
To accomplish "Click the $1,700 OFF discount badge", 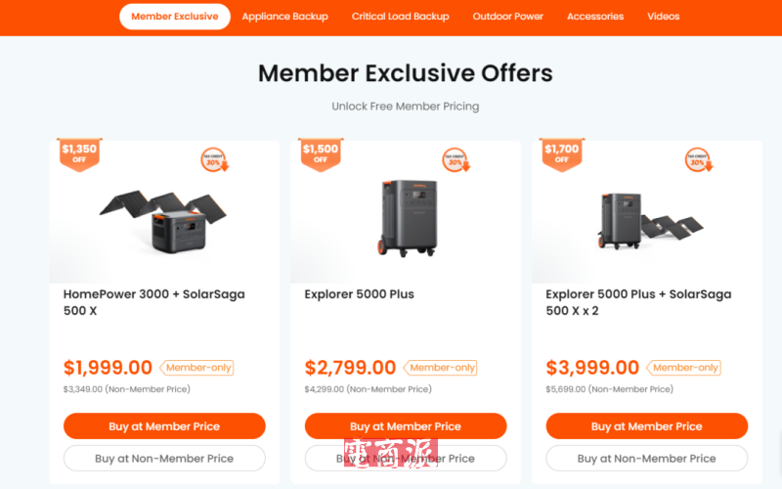I will click(561, 154).
